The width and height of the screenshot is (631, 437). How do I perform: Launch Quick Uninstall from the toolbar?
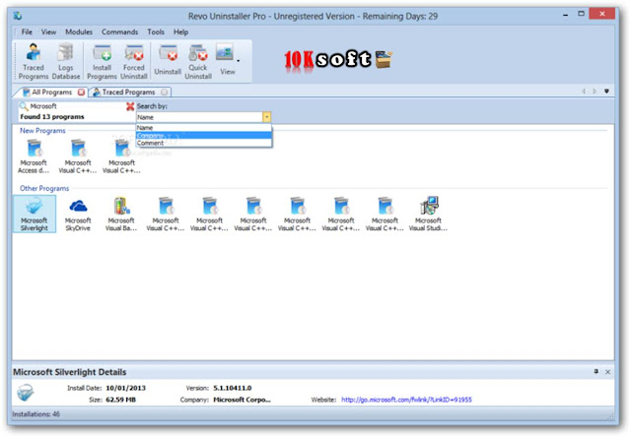(198, 61)
